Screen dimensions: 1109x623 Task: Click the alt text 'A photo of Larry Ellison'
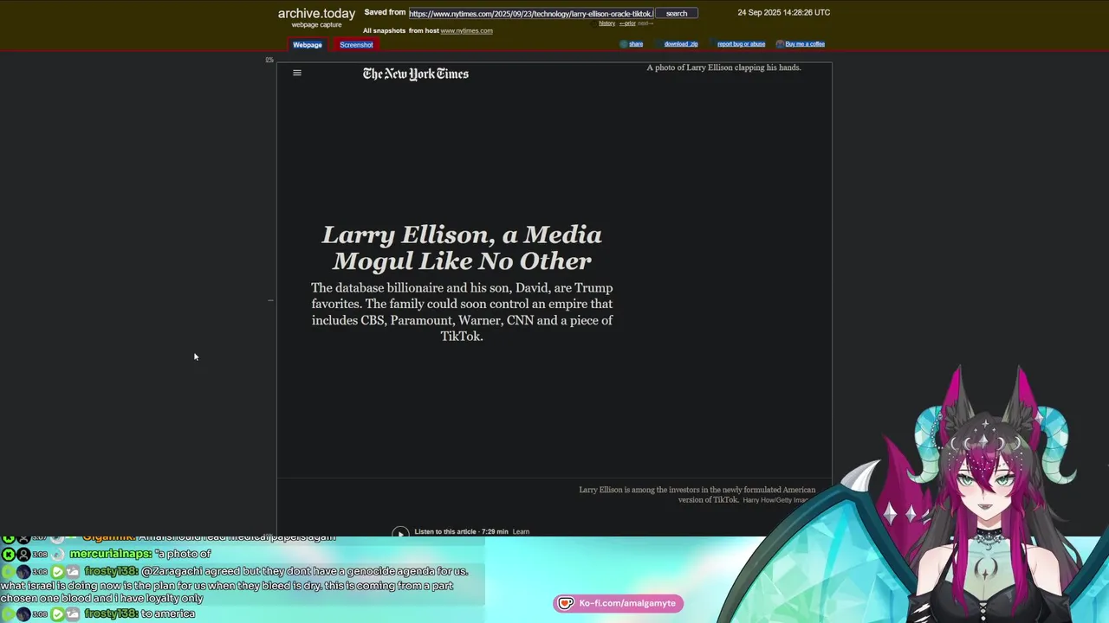[x=723, y=67]
